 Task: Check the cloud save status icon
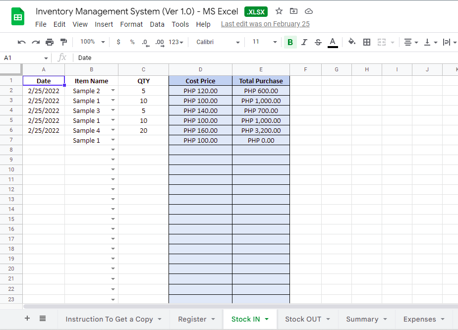pos(309,11)
